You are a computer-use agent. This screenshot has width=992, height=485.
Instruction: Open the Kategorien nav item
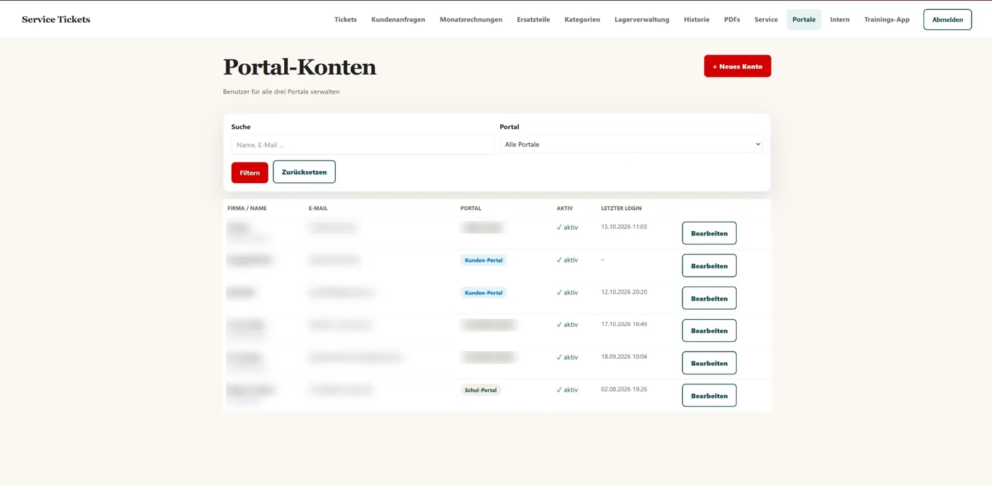tap(582, 20)
